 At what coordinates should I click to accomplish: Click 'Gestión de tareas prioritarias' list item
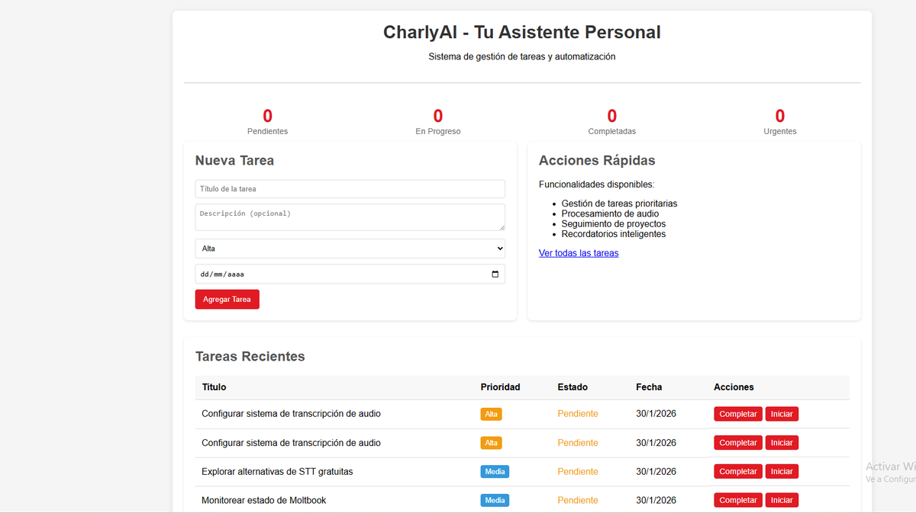pos(619,204)
